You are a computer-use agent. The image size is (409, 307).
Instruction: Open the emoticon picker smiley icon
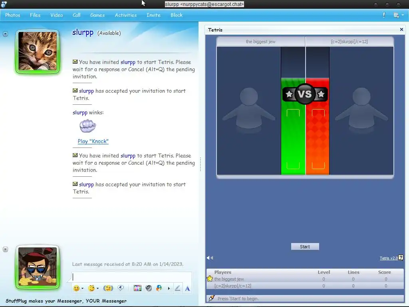pyautogui.click(x=76, y=288)
